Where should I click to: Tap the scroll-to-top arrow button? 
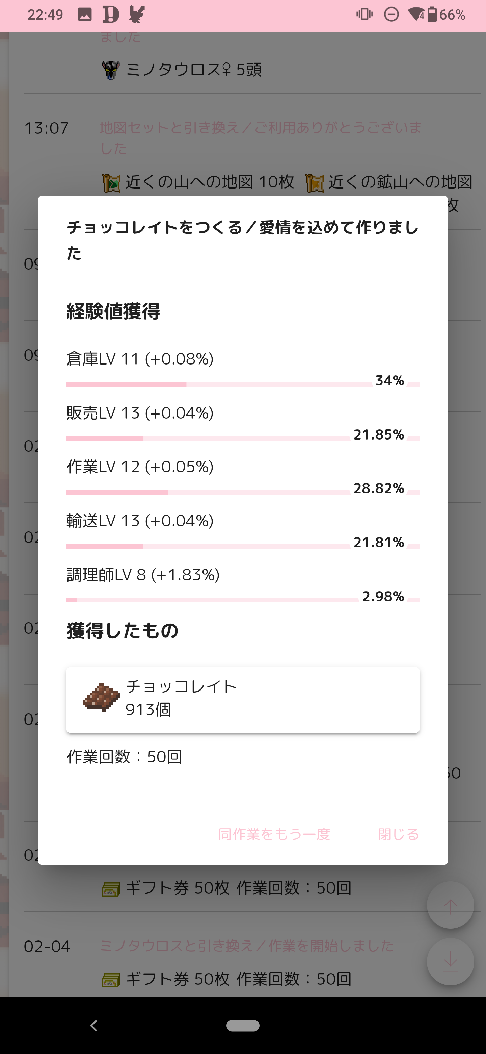(450, 905)
